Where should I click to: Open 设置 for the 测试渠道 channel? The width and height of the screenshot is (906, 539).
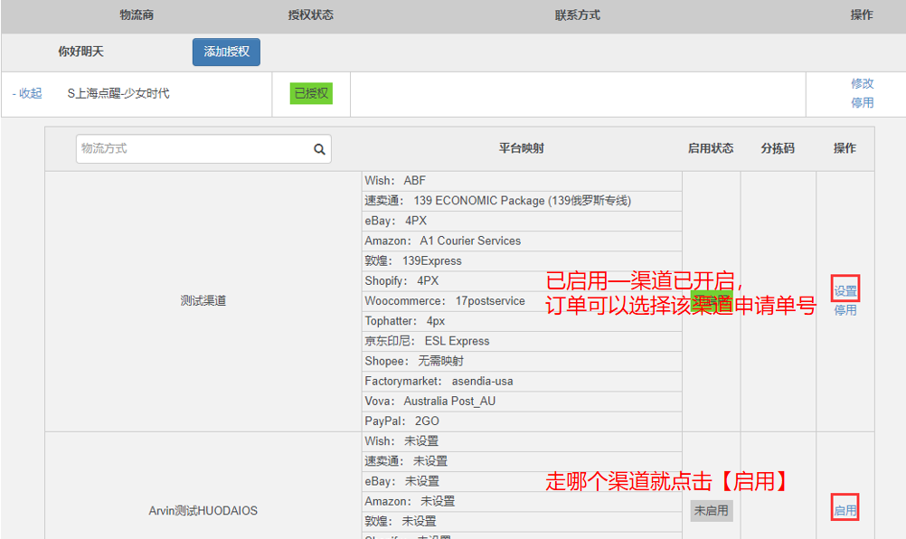click(845, 291)
